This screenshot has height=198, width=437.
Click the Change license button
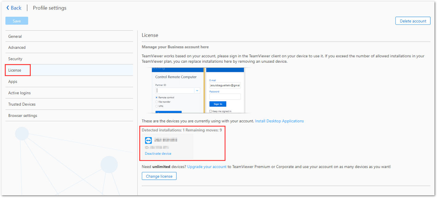point(159,176)
